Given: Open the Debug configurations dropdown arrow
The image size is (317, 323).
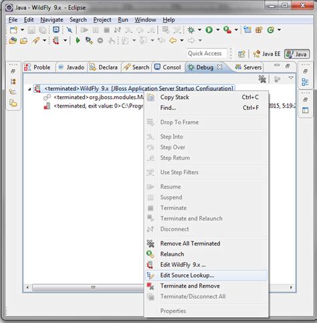Looking at the screenshot, I should [199, 29].
